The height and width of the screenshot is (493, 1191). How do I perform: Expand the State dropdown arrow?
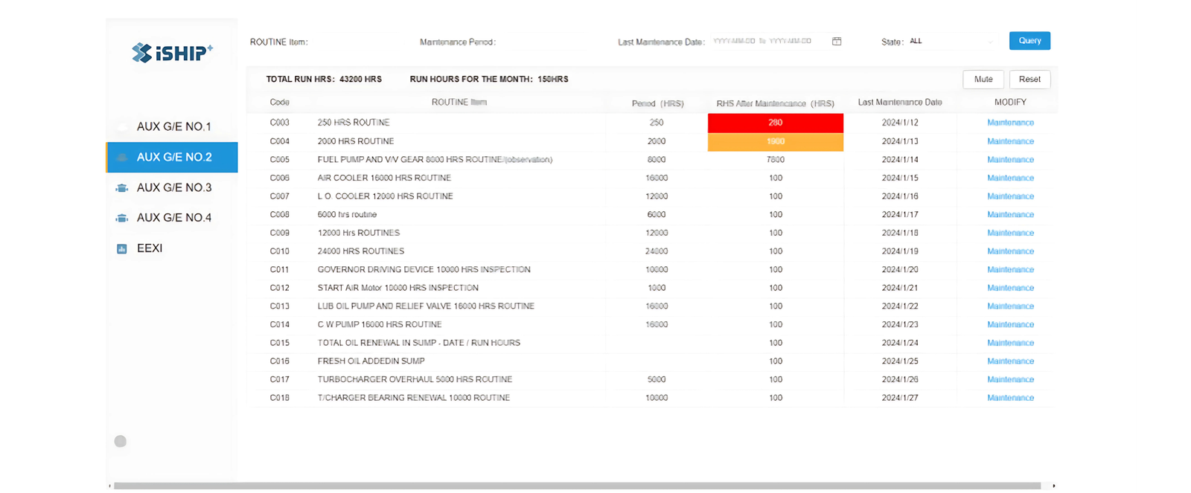(x=990, y=42)
